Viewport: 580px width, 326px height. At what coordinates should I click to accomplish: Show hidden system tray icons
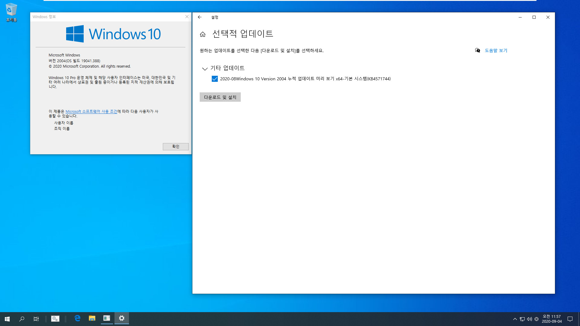(x=515, y=319)
